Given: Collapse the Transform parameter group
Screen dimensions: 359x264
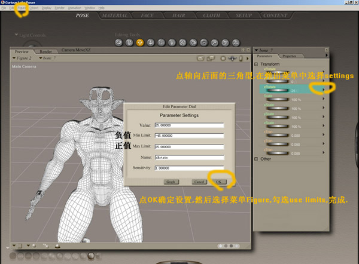Looking at the screenshot, I should 257,64.
